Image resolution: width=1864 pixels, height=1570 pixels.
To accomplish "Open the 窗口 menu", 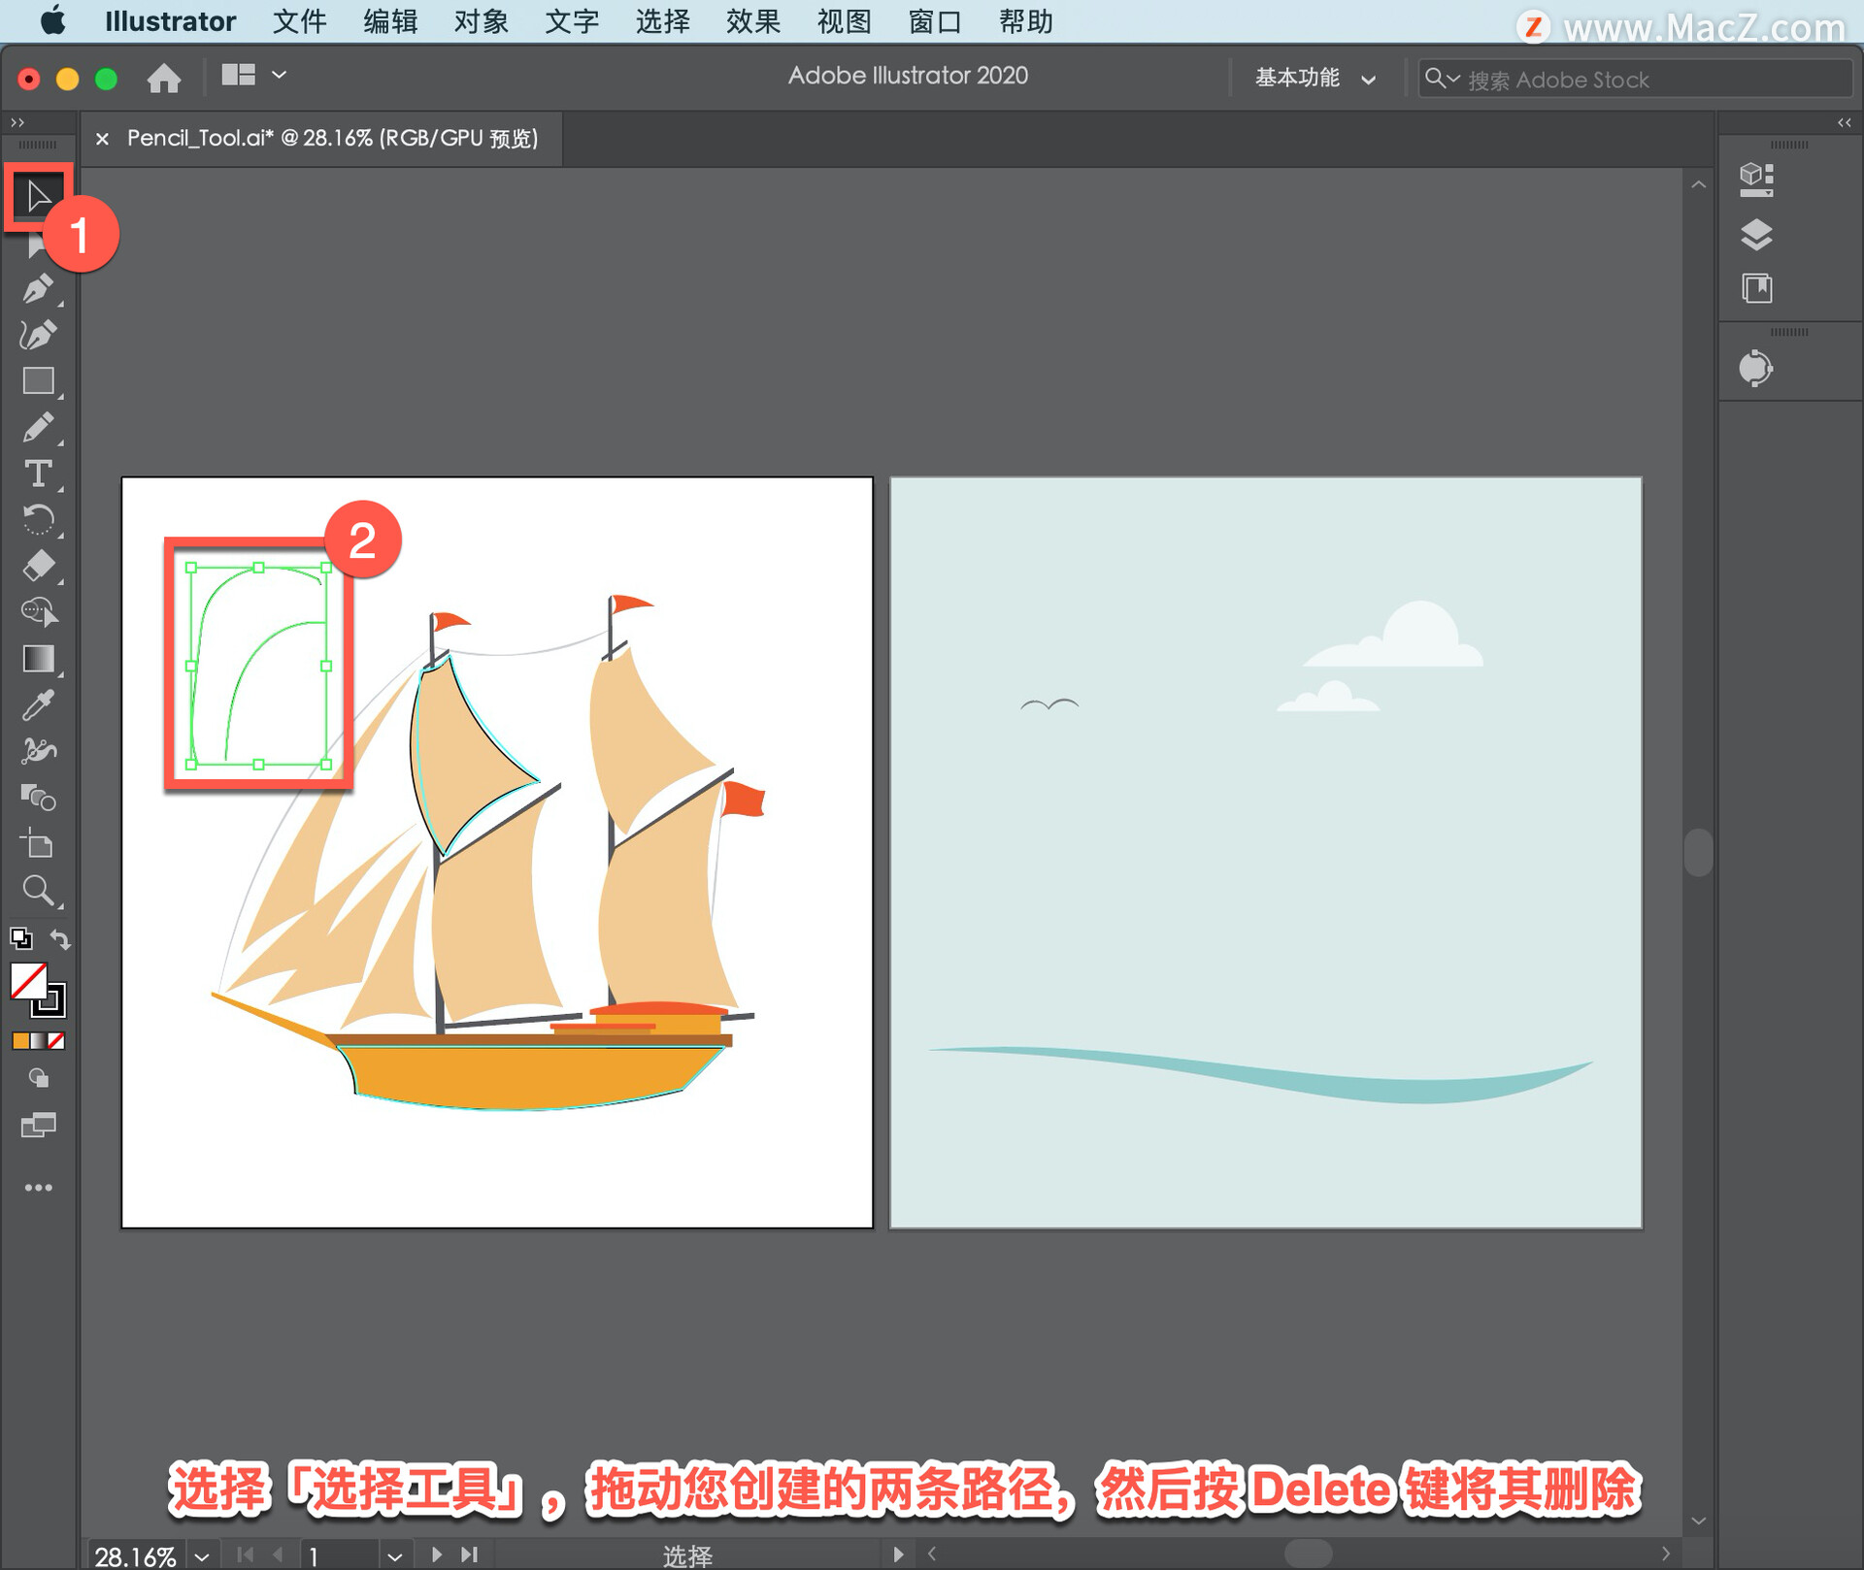I will (x=935, y=21).
